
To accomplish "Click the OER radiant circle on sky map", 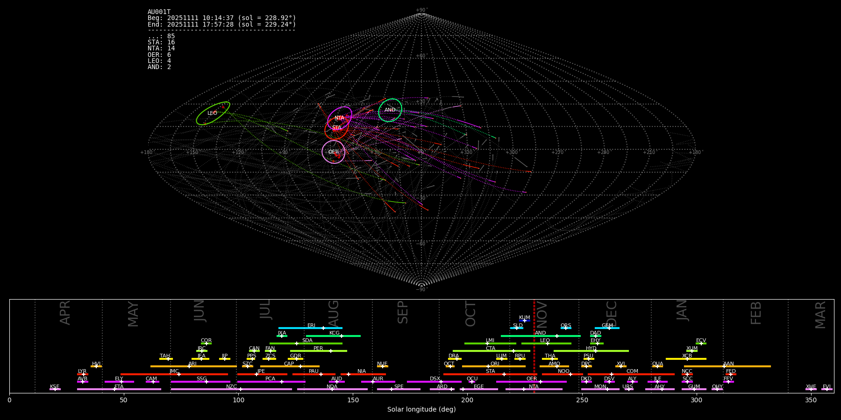I will [334, 152].
